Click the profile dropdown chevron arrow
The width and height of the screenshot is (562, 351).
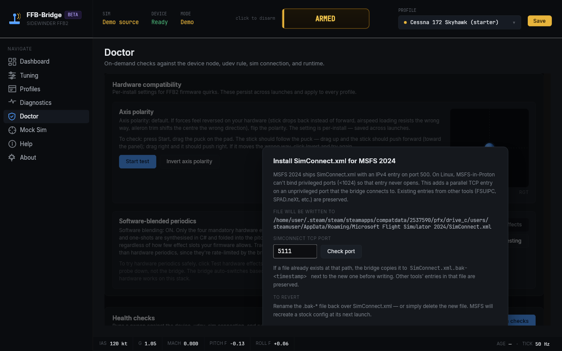[514, 22]
